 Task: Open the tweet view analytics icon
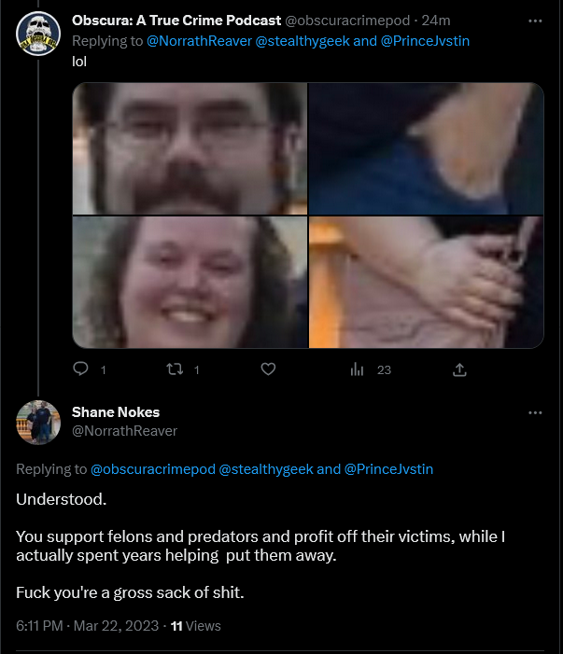point(357,369)
